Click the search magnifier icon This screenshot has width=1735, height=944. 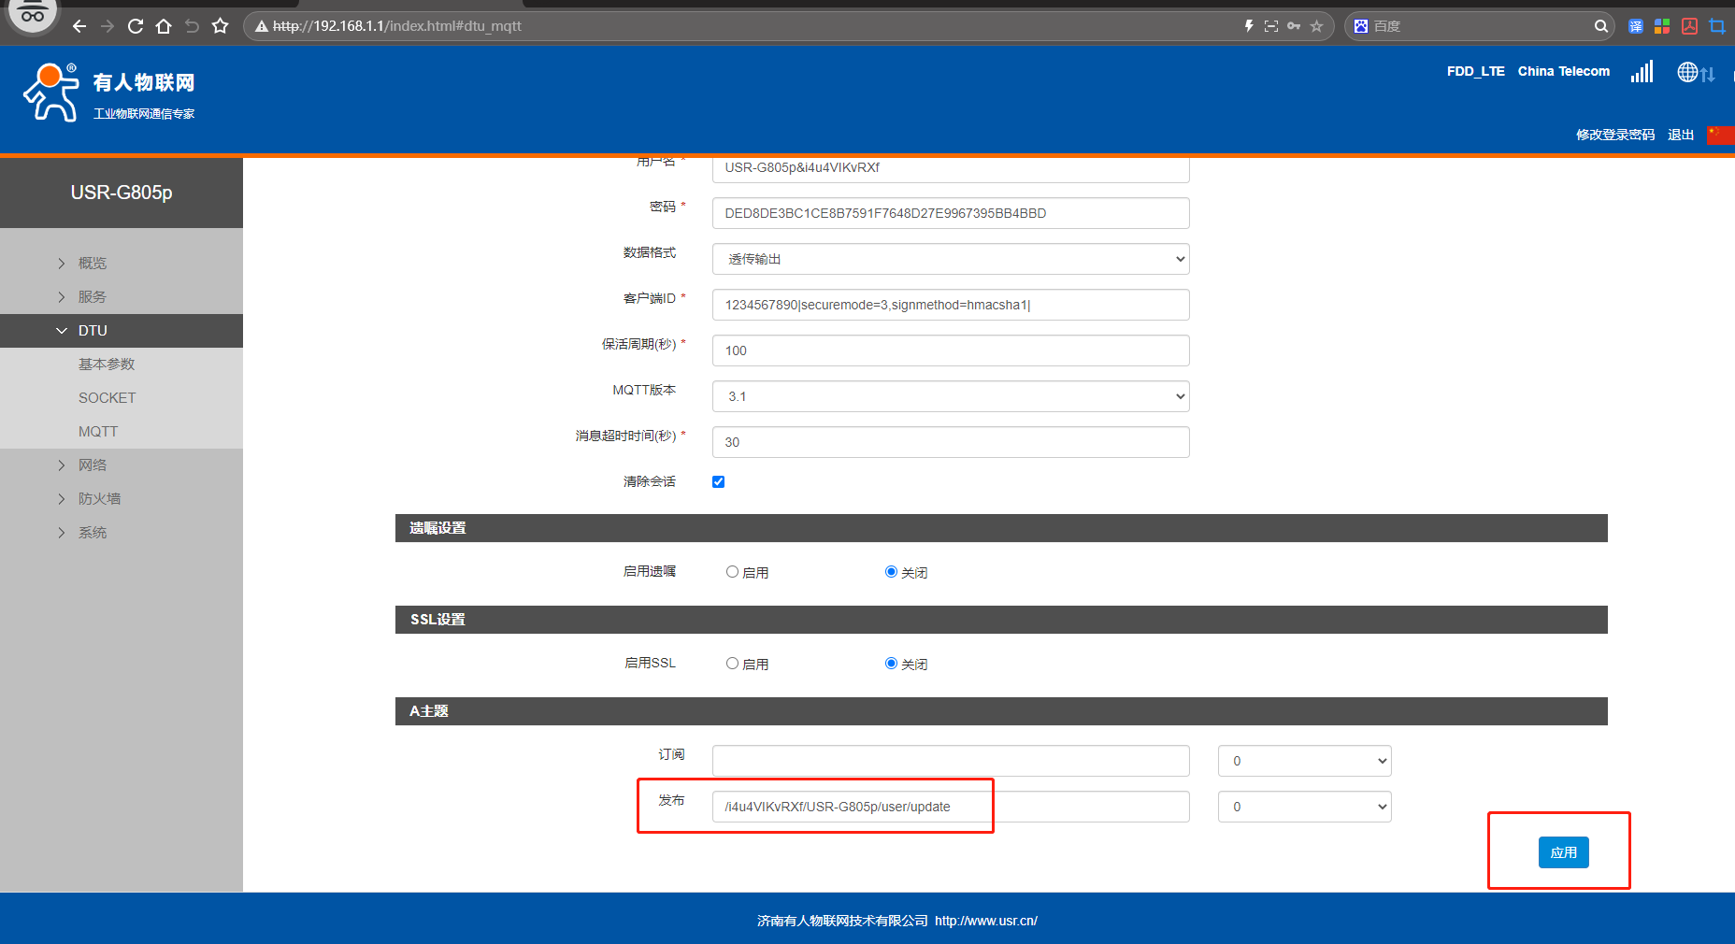[x=1600, y=26]
